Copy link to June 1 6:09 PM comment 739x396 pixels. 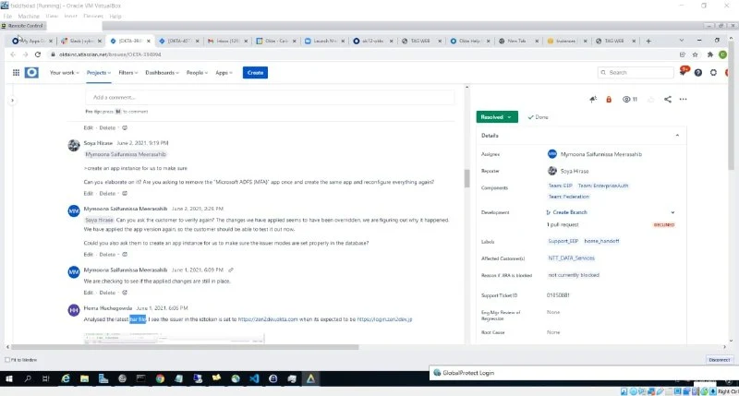pos(230,270)
